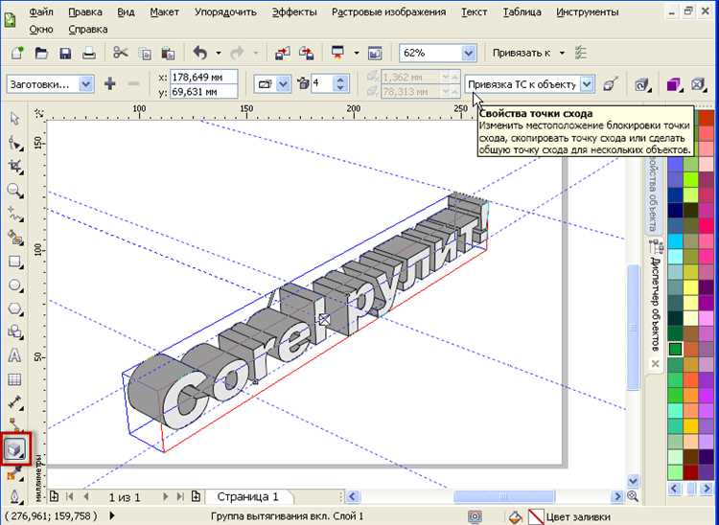Expand Привязка ТС к объекту dropdown
The height and width of the screenshot is (525, 719).
click(x=587, y=84)
